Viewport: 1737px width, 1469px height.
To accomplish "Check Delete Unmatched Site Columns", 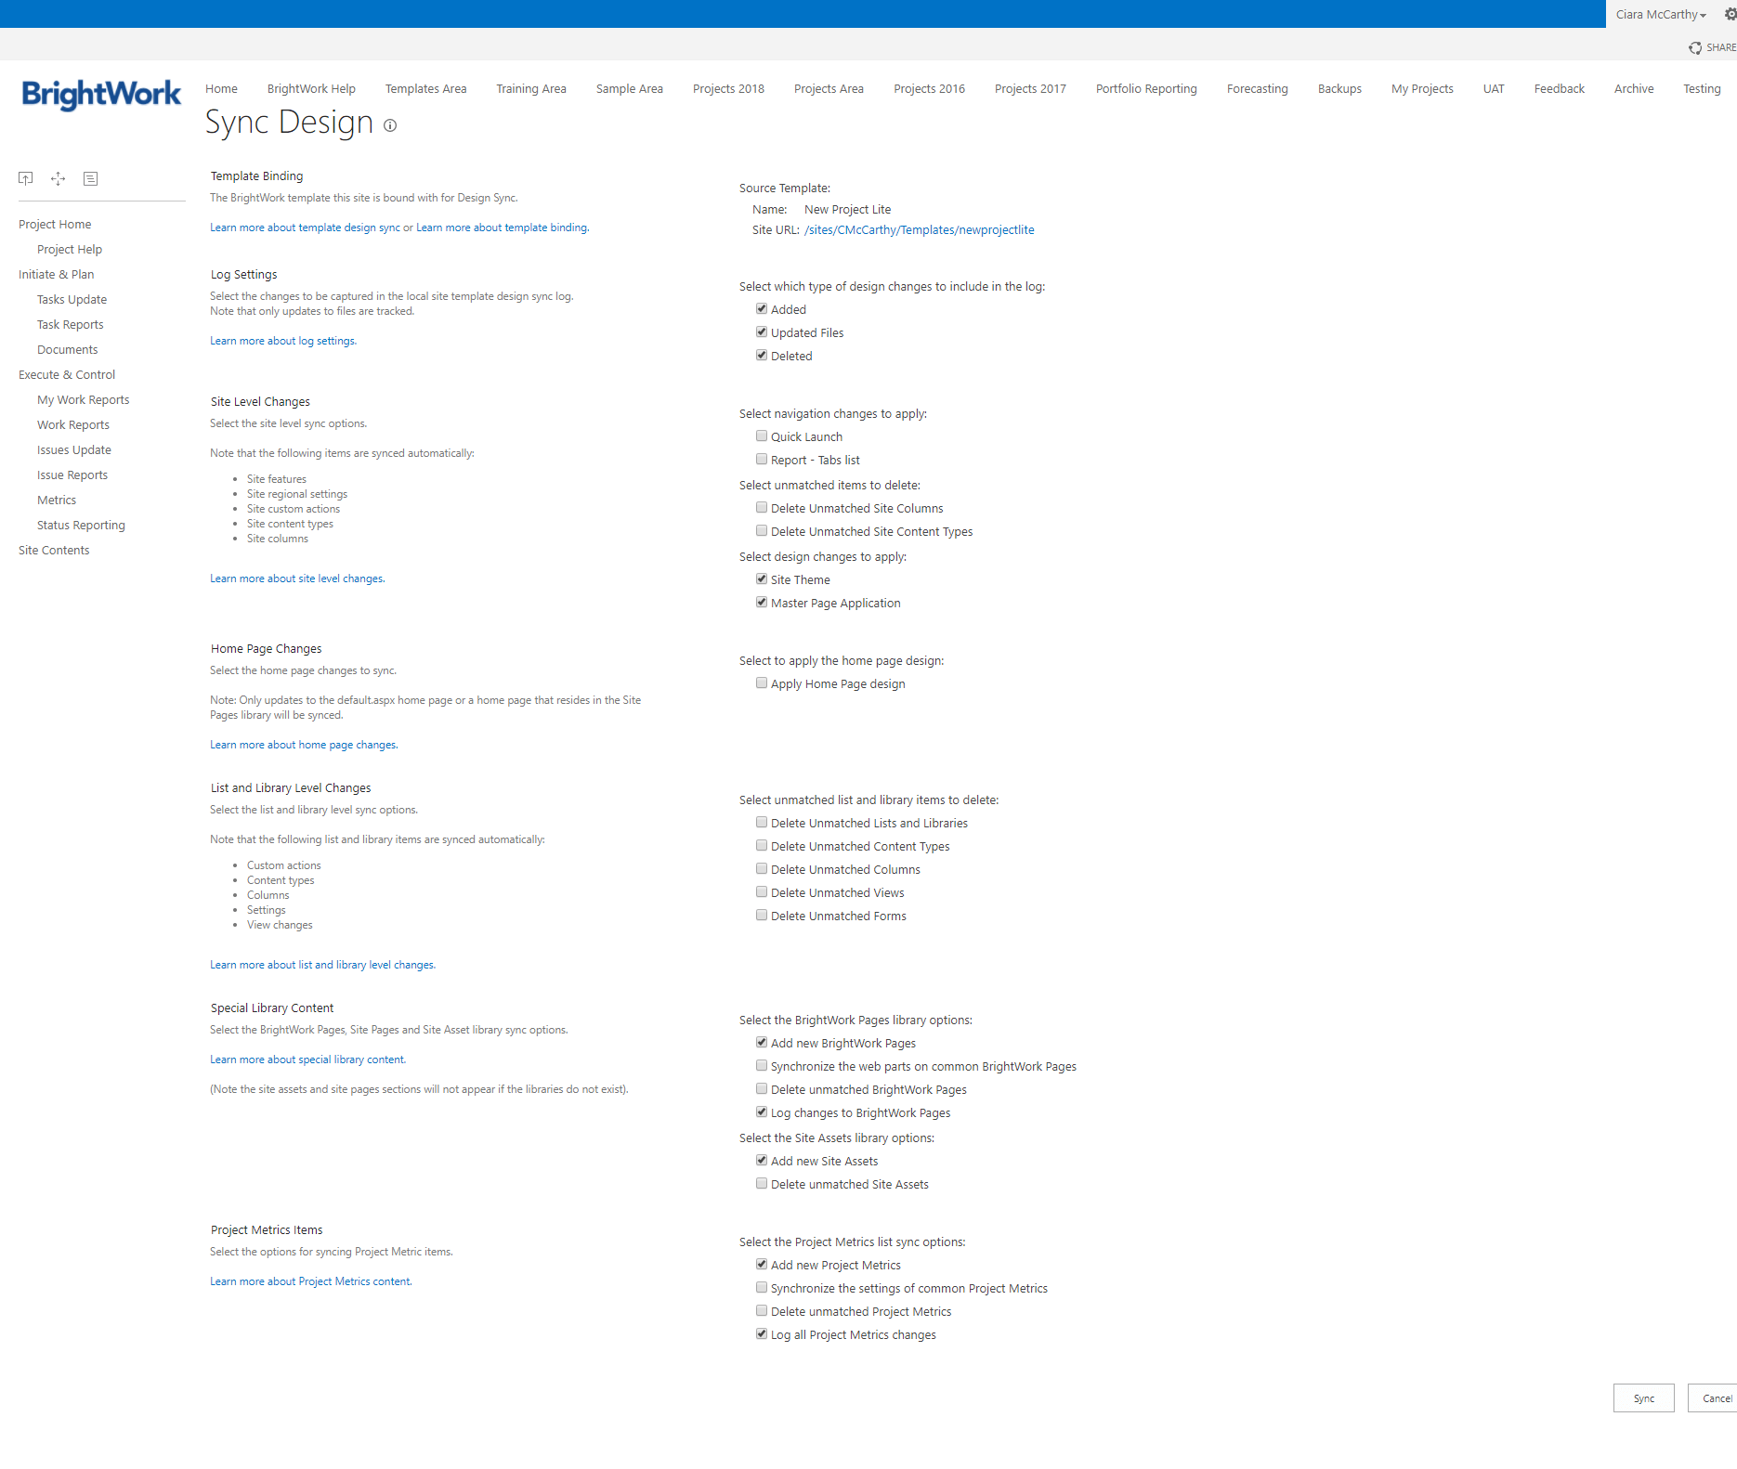I will 762,507.
